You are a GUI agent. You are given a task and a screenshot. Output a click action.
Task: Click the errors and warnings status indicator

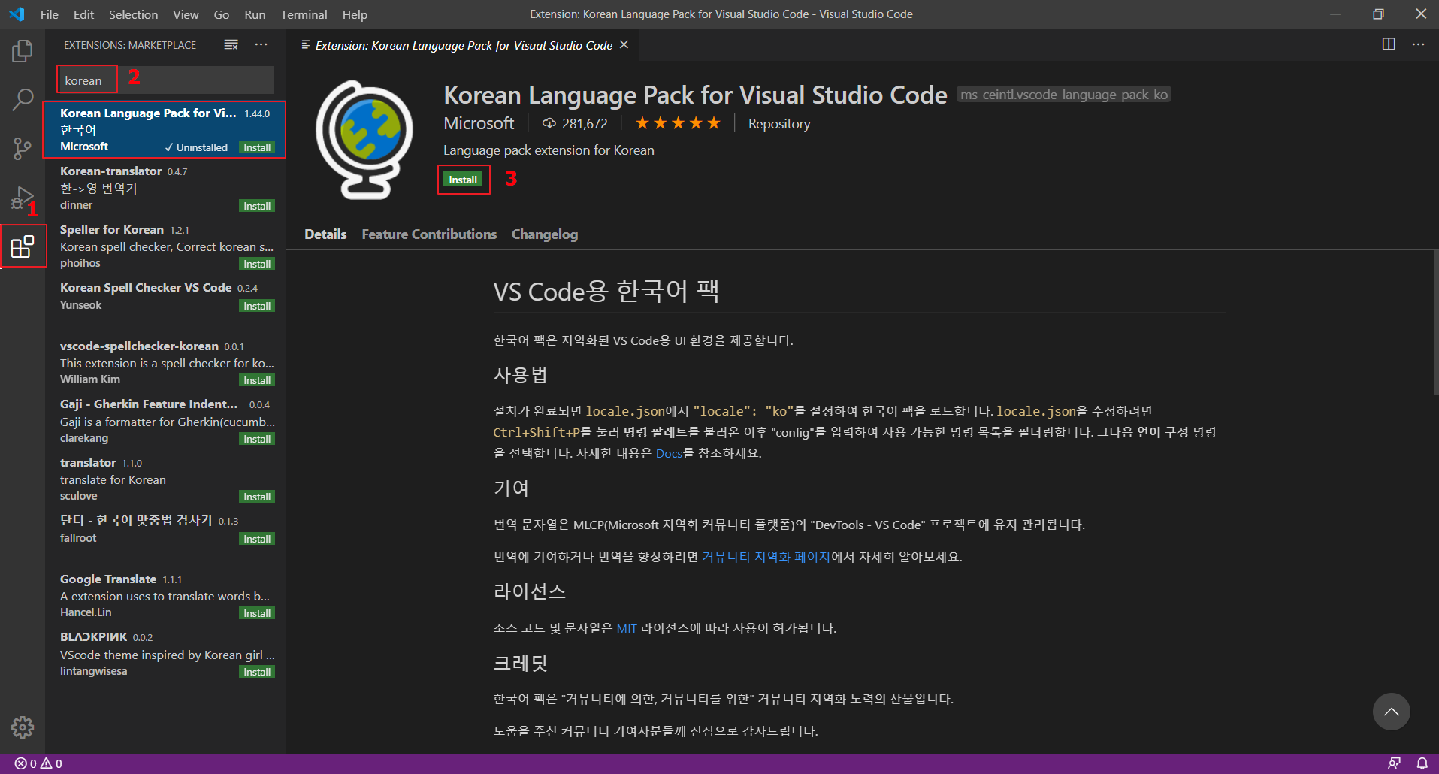[x=39, y=763]
